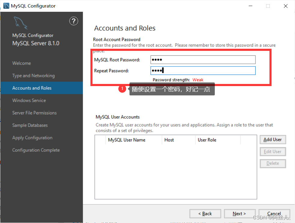Click the Root Account Password label
295x223 pixels.
117,39
